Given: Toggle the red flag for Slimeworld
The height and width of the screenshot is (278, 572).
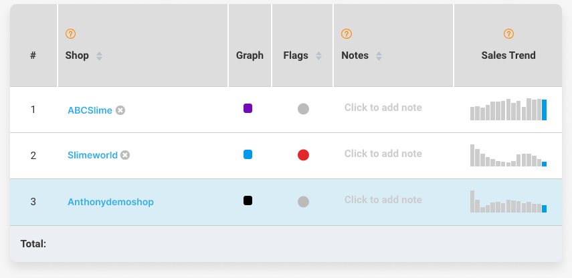Looking at the screenshot, I should click(303, 155).
